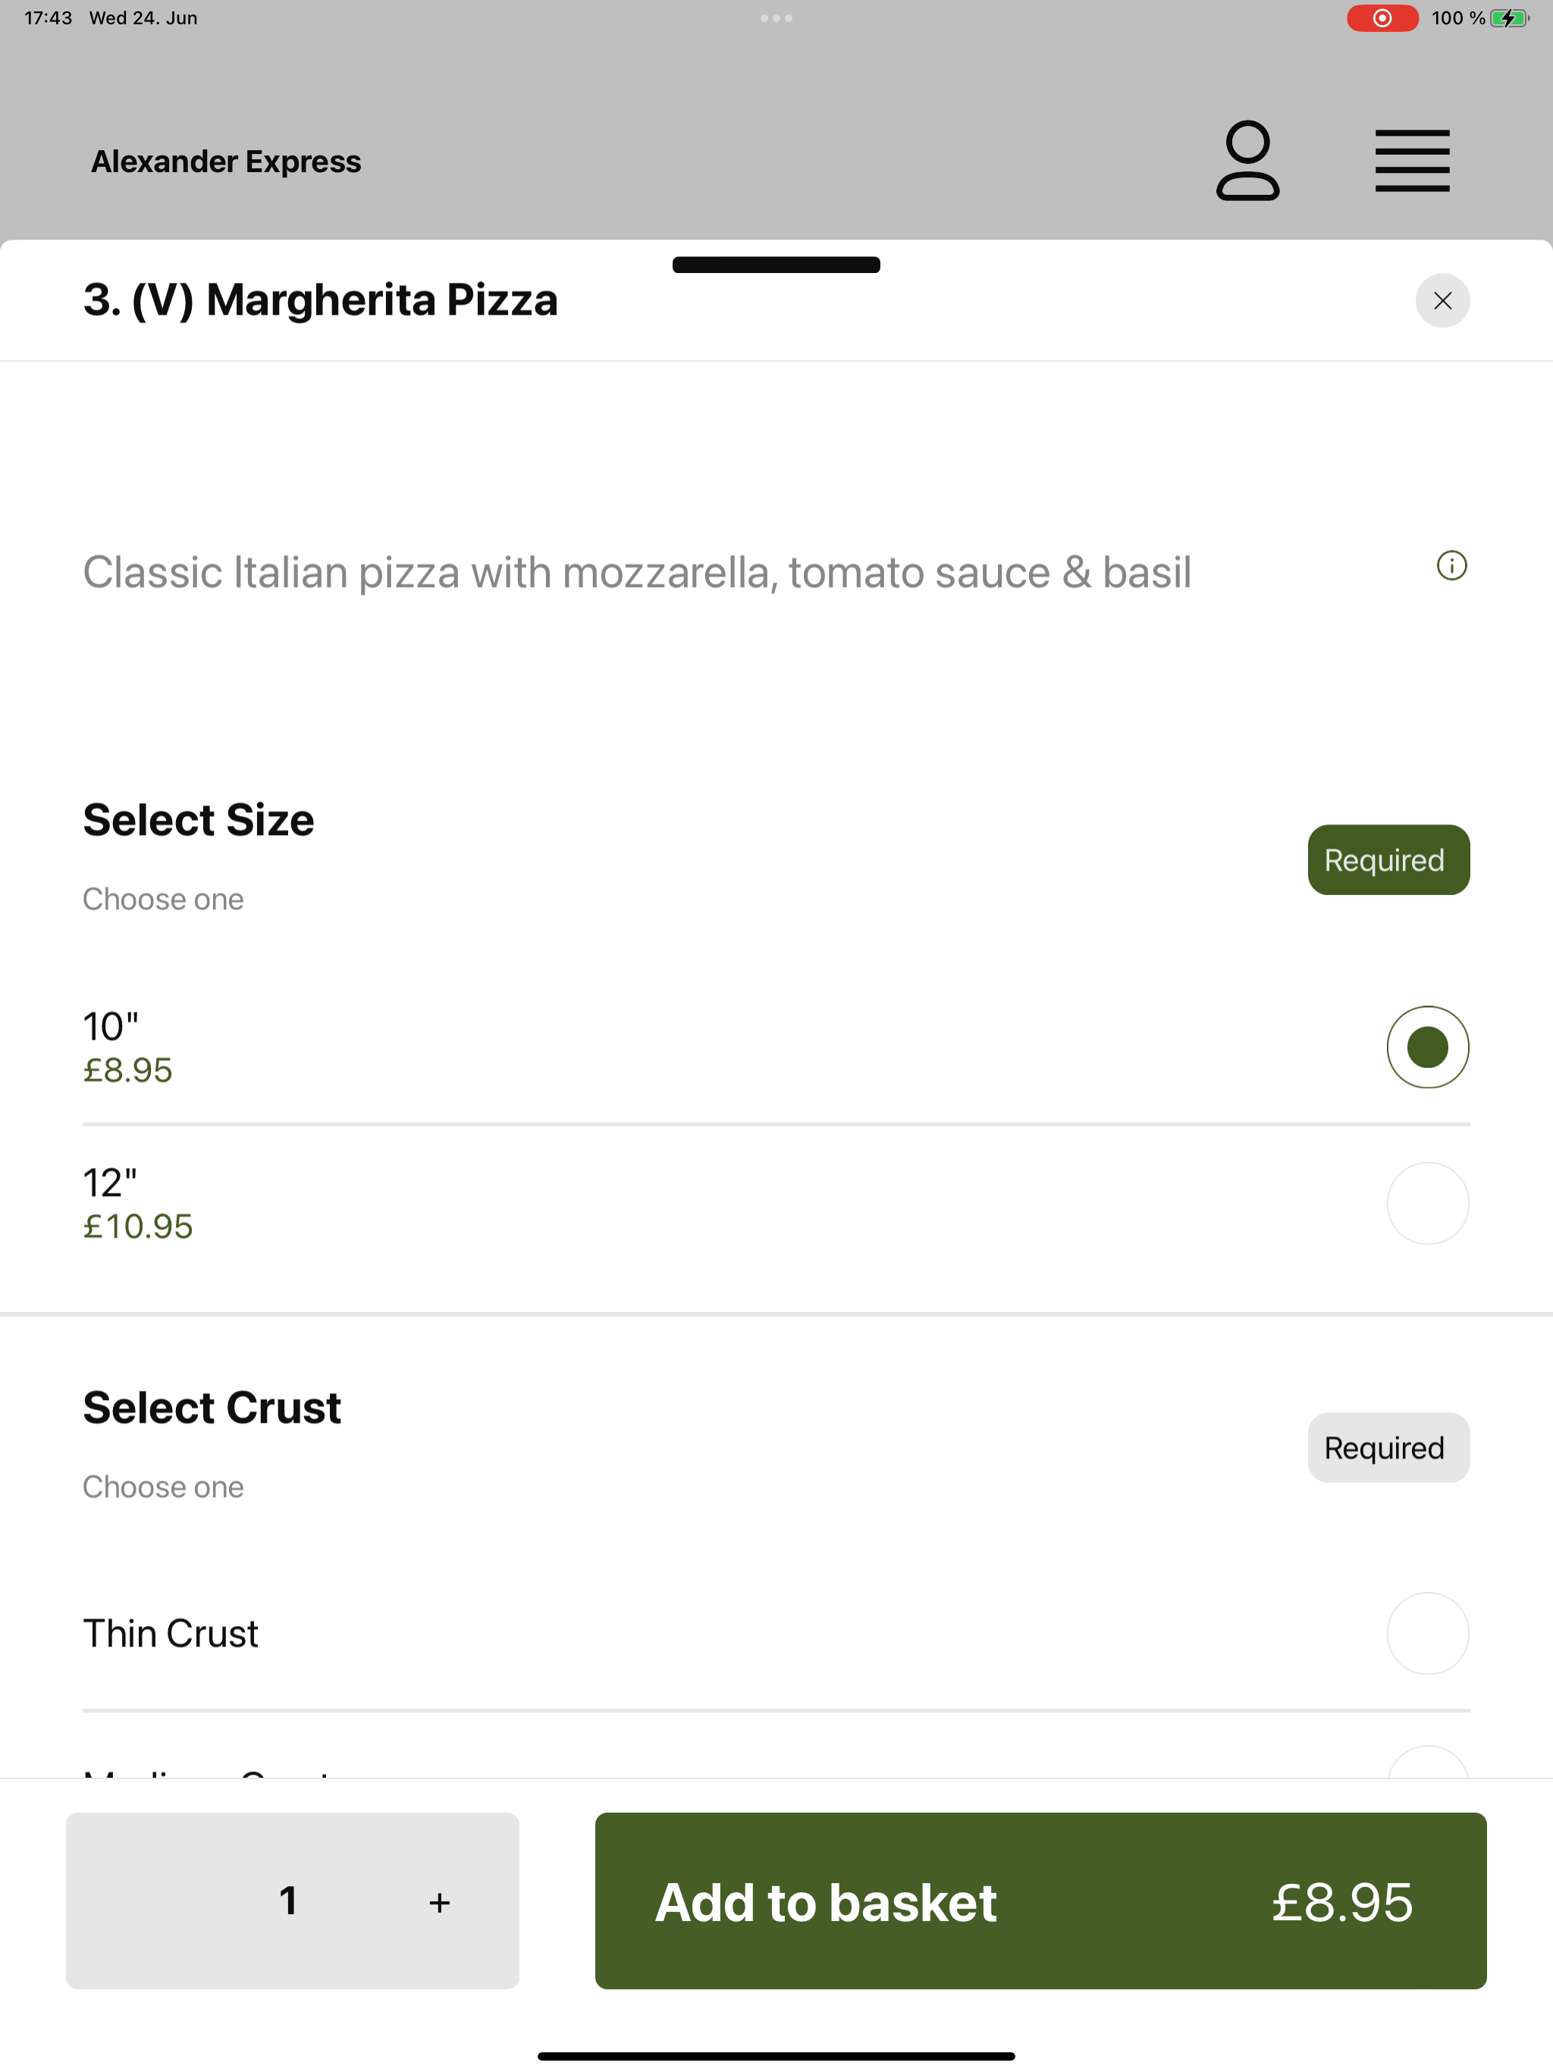1553x2072 pixels.
Task: Add to basket for £8.95
Action: (1040, 1901)
